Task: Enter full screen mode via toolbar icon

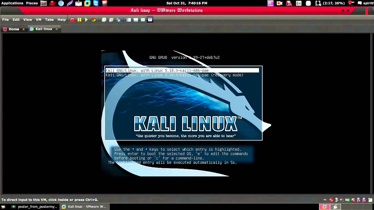Action: (150, 20)
